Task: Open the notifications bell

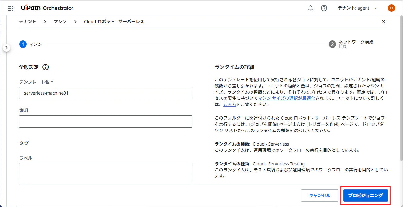Action: pyautogui.click(x=310, y=8)
